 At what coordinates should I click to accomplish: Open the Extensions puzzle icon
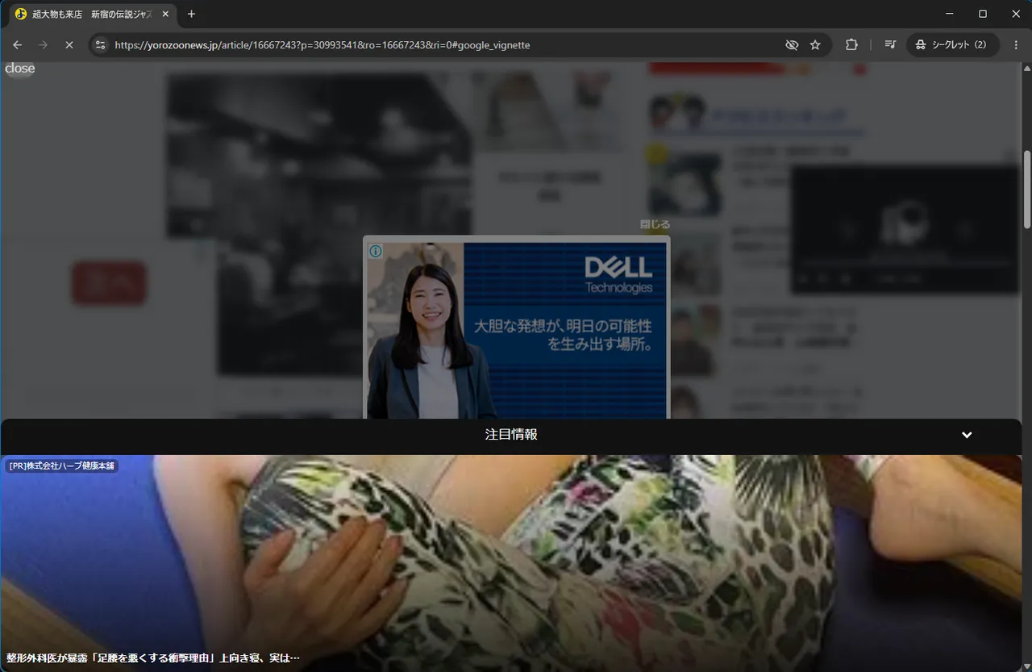click(851, 45)
